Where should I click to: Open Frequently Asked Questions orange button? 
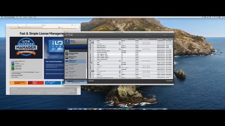pyautogui.click(x=18, y=83)
